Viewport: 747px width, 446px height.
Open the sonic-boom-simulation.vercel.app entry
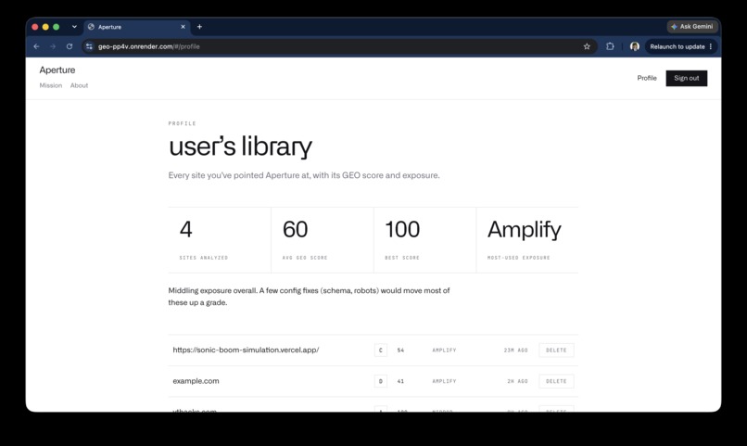click(246, 350)
